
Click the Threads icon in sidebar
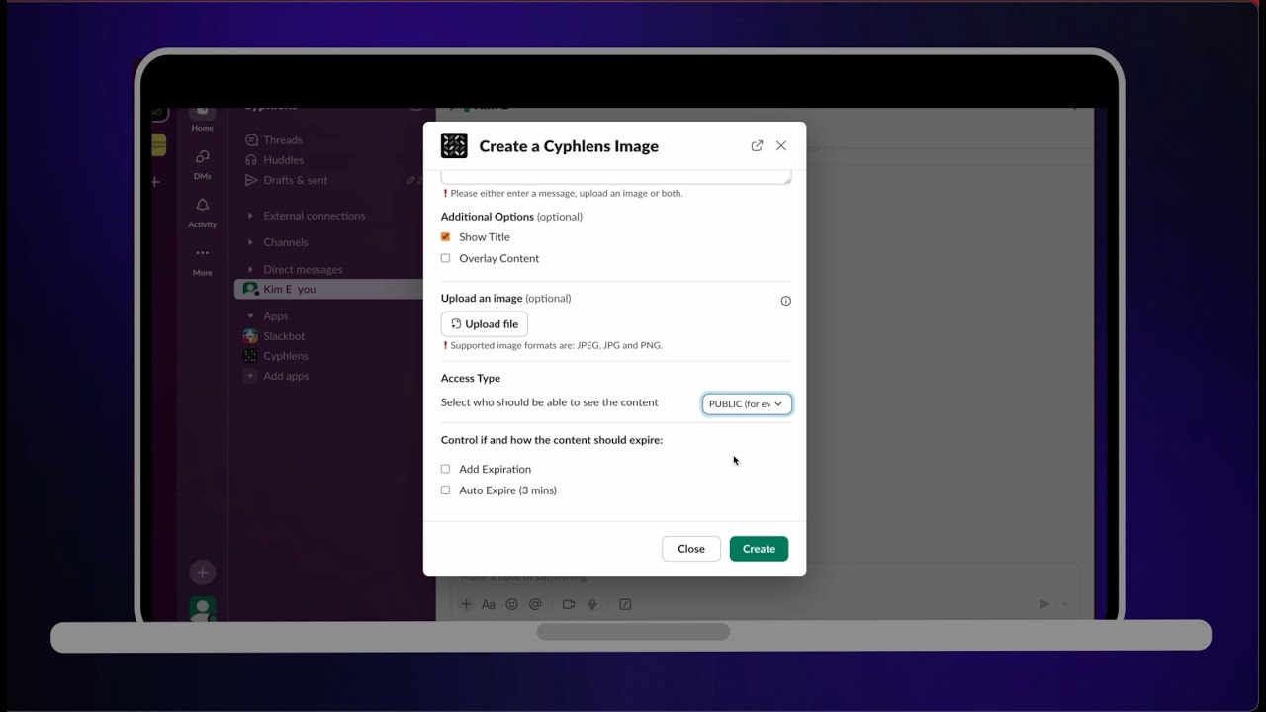click(251, 140)
